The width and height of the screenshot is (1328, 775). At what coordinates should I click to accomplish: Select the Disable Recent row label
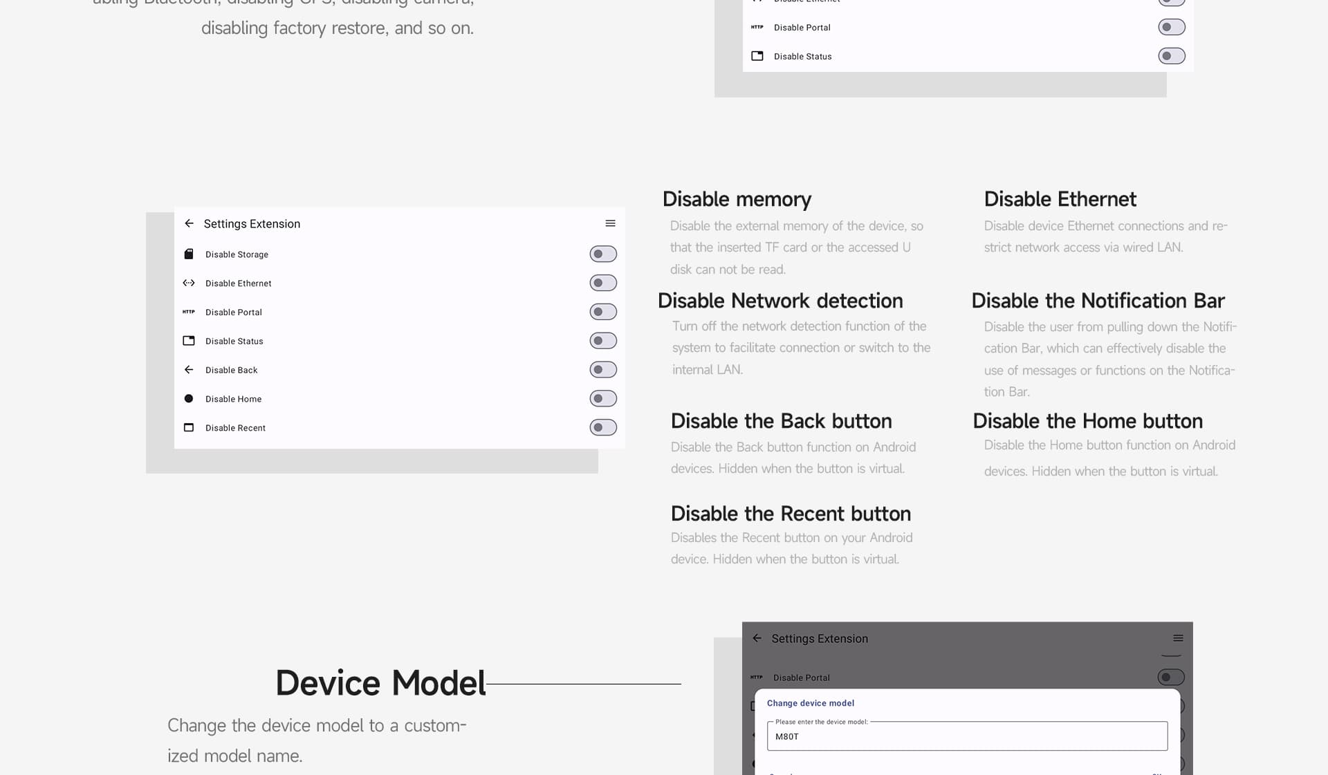235,429
